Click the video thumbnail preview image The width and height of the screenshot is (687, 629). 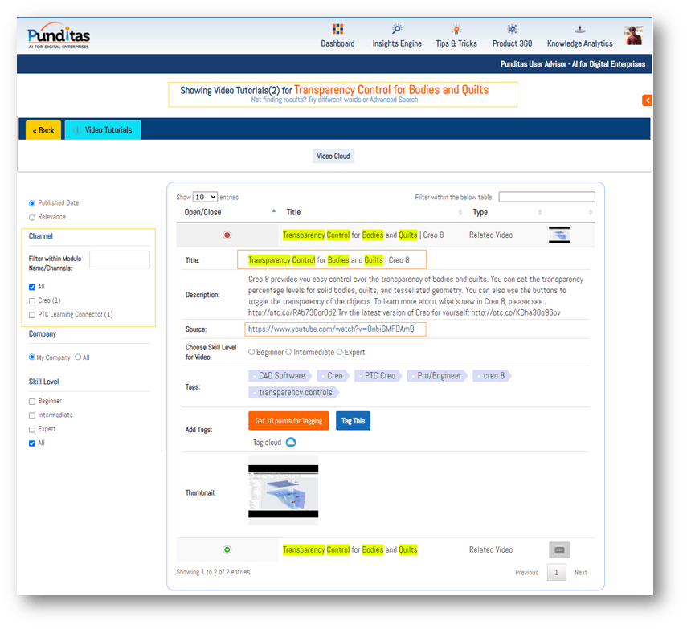coord(283,491)
